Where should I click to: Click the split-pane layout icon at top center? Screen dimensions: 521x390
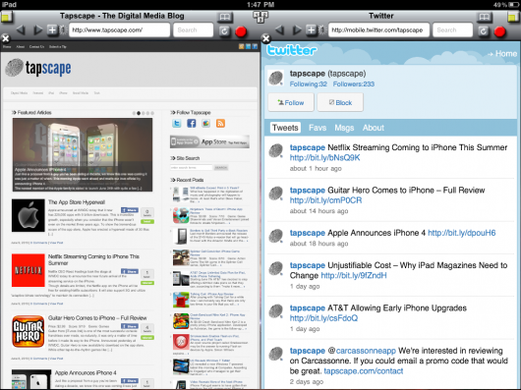click(x=260, y=17)
